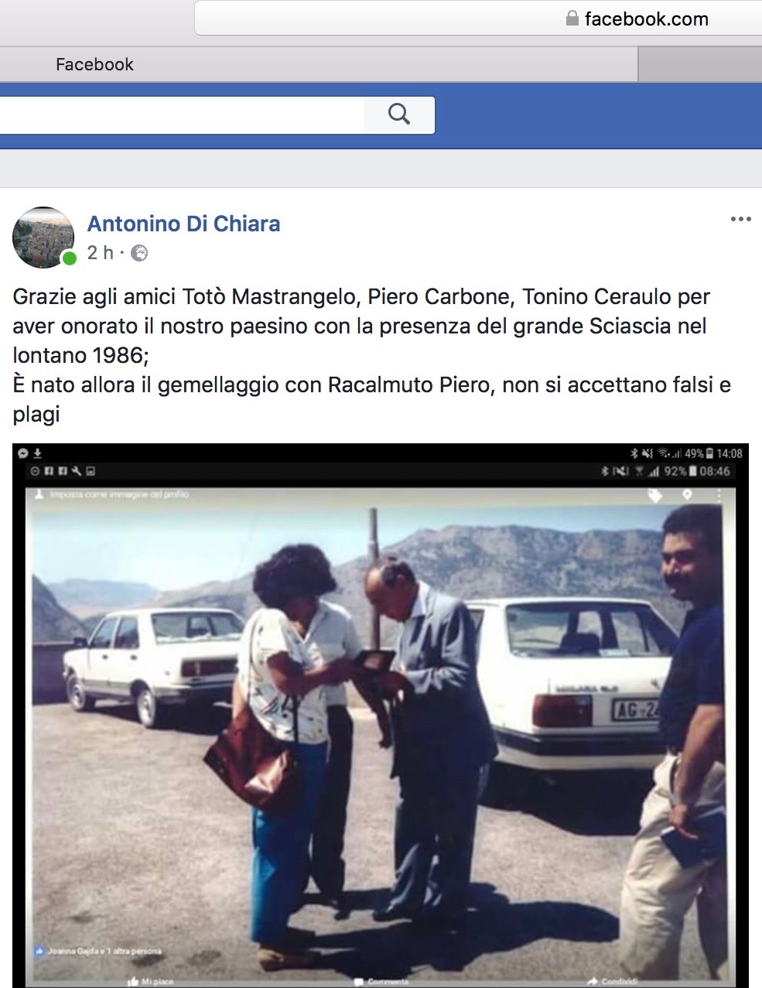Click the inactive browser tab beside Facebook
The height and width of the screenshot is (988, 762).
(700, 64)
